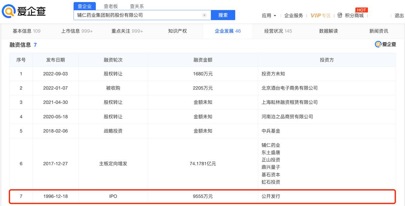The height and width of the screenshot is (206, 405).
Task: Click investor 河南泊之品商贸有限公司
Action: 287,117
